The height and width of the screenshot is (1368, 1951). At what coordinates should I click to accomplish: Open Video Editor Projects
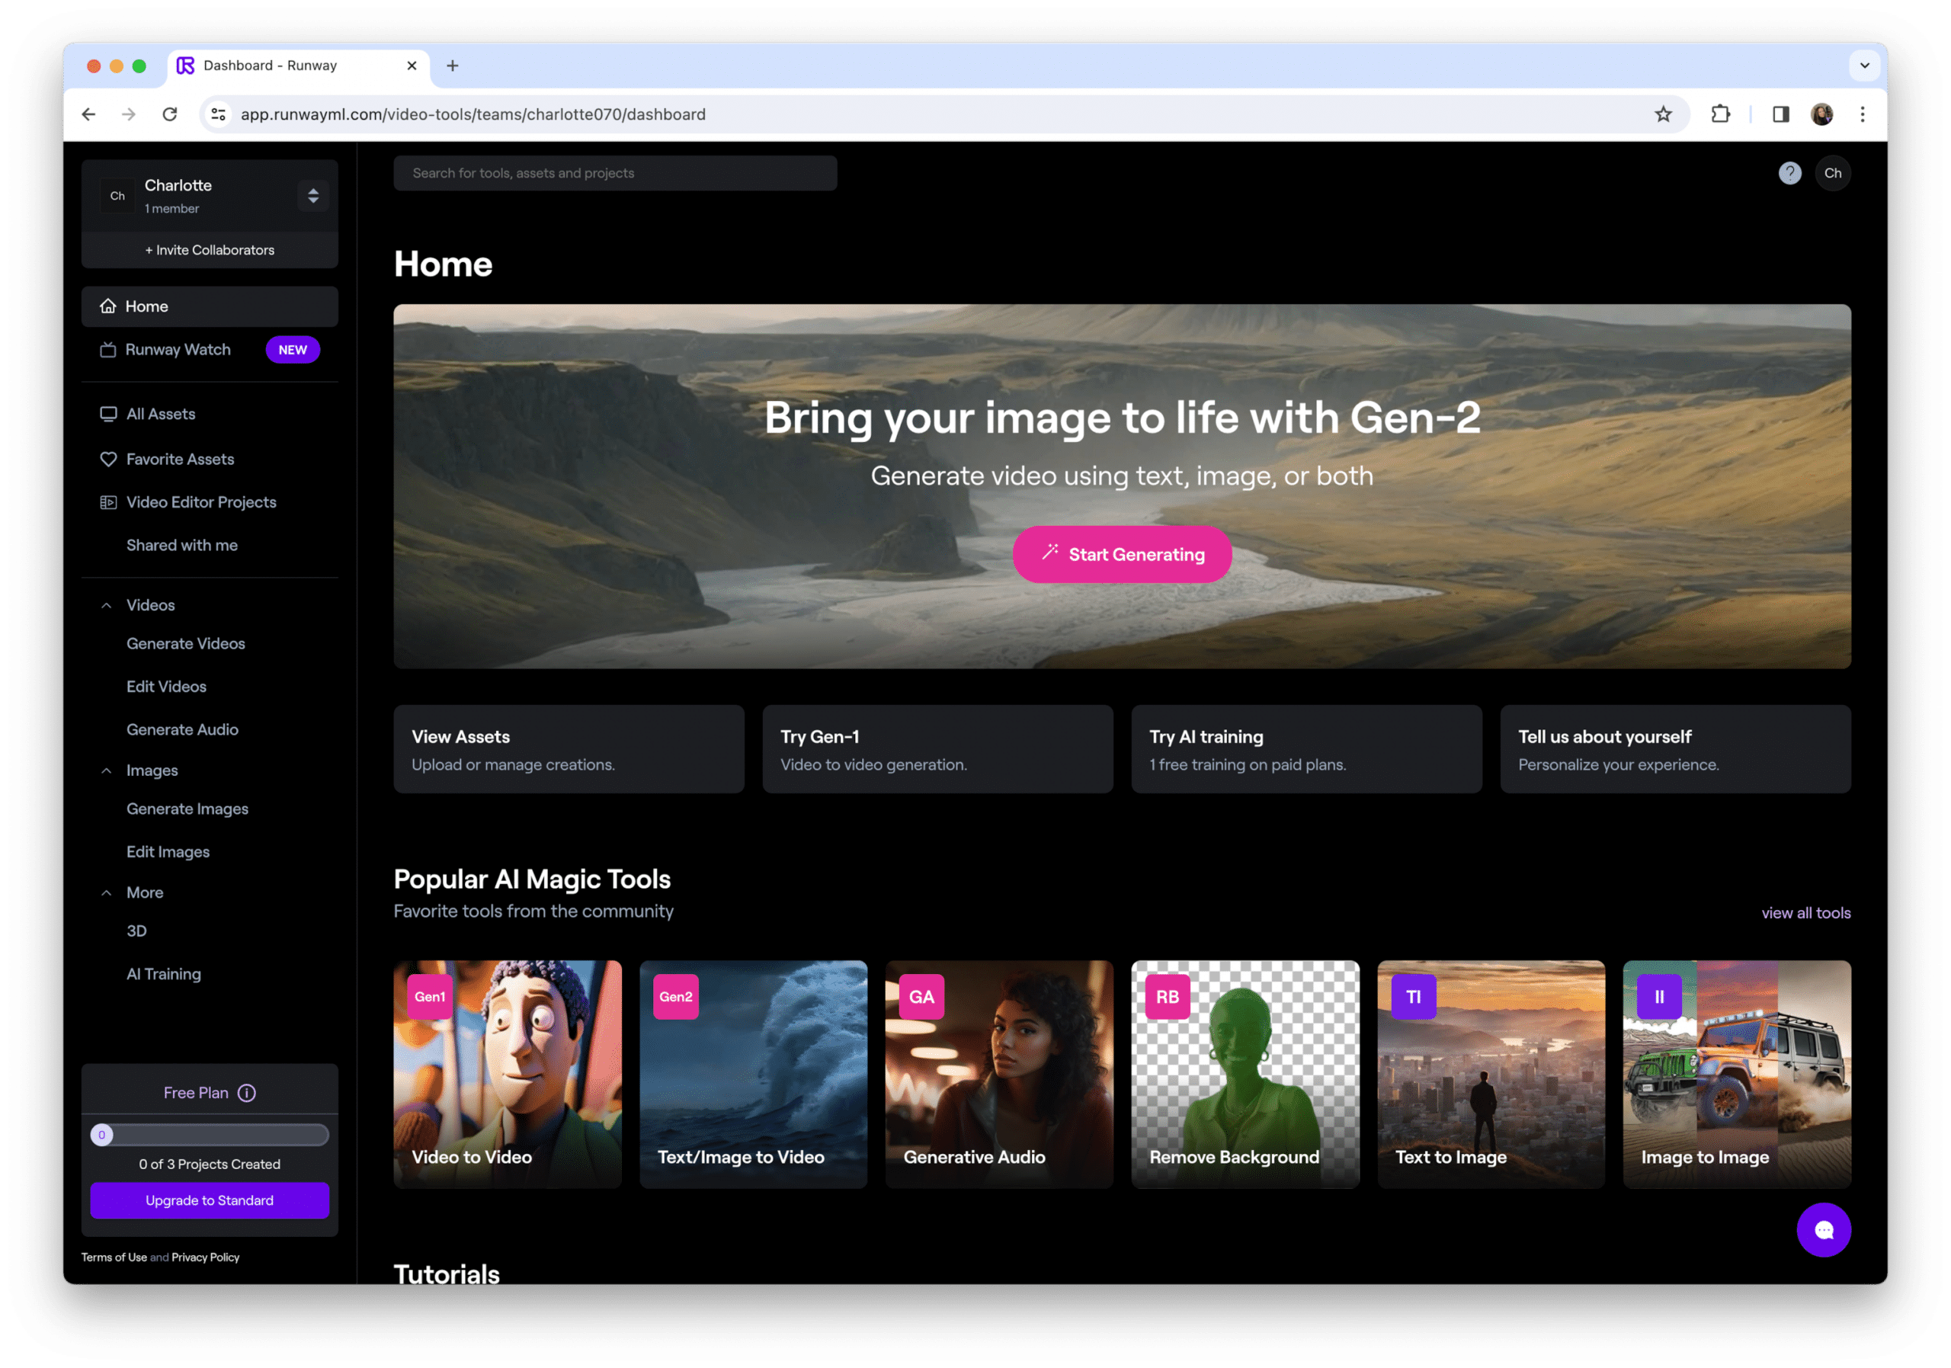[x=200, y=502]
